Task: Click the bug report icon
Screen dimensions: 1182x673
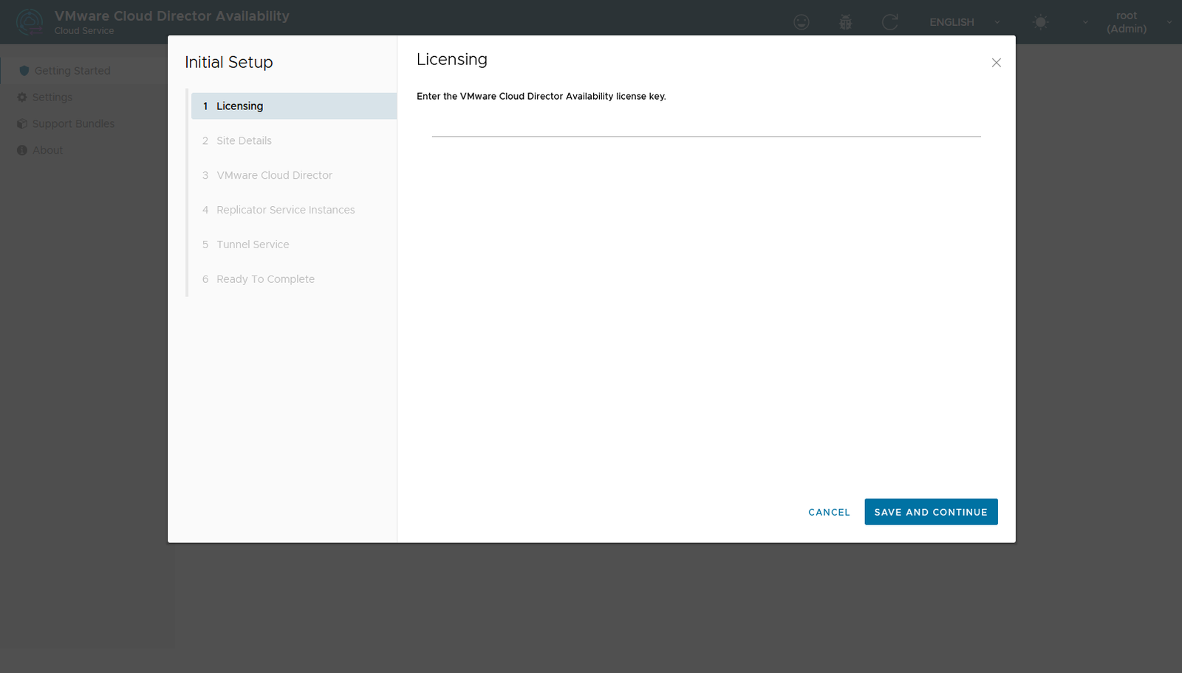Action: (846, 22)
